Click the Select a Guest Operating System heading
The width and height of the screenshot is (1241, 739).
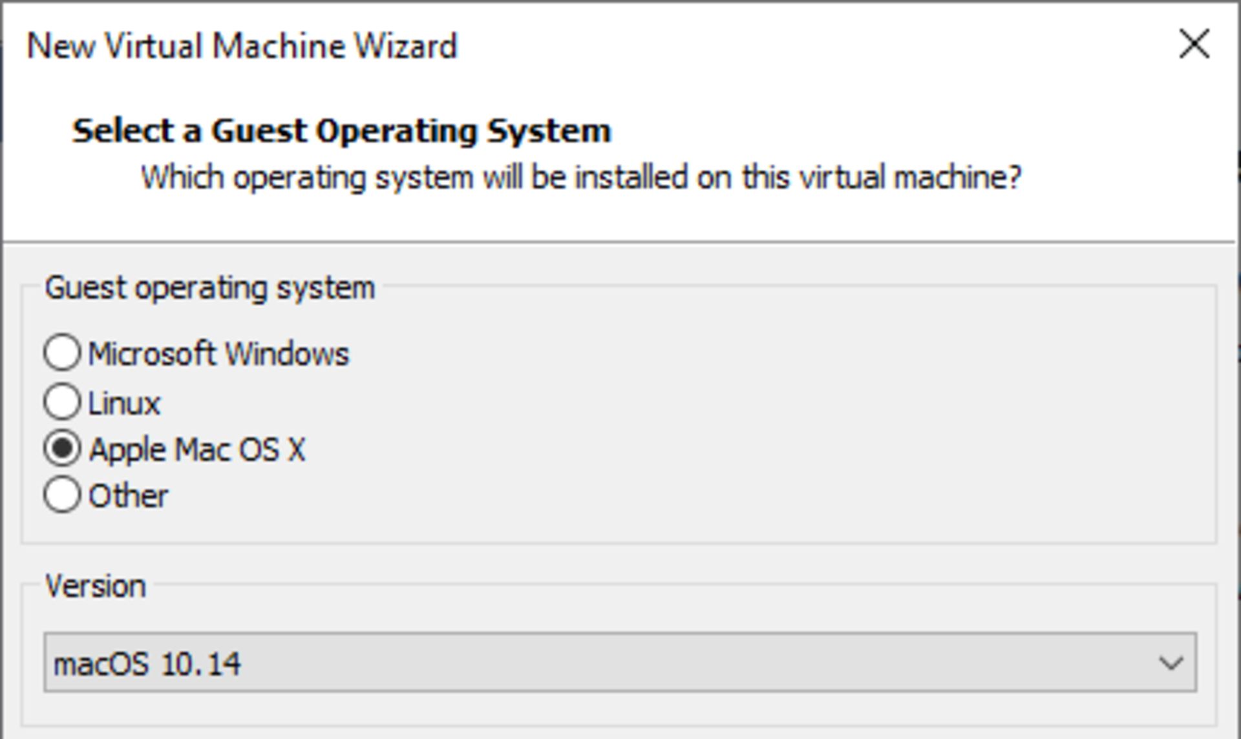coord(341,131)
